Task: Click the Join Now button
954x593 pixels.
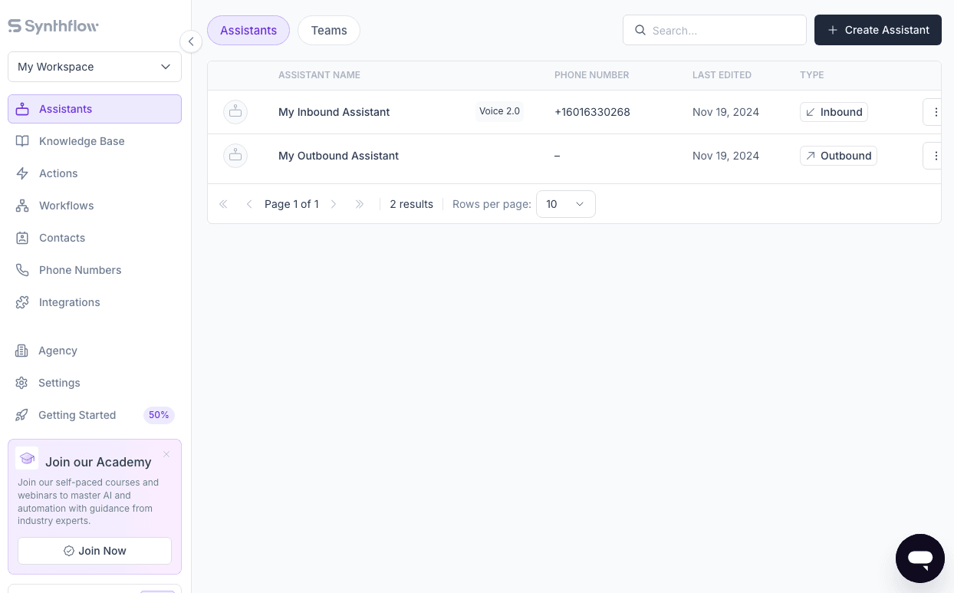Action: click(94, 551)
